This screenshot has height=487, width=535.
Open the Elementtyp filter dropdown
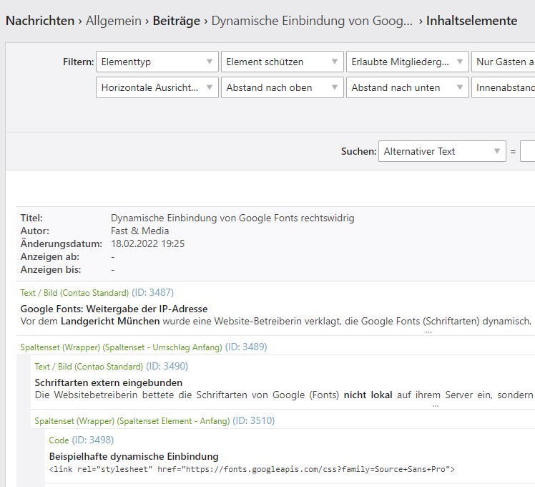pos(157,62)
